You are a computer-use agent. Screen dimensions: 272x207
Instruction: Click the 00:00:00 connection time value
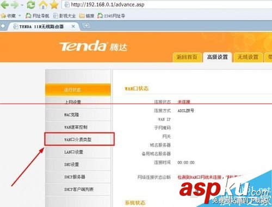coord(186,162)
